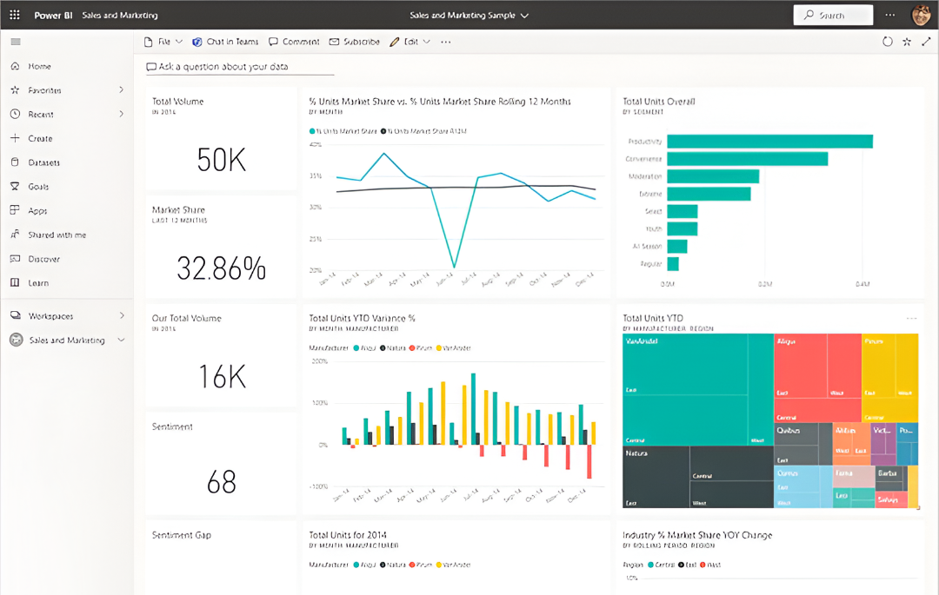Open Edit menu dropdown
This screenshot has height=595, width=939.
(x=410, y=42)
